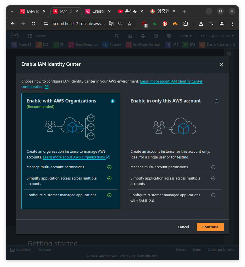
Task: Click the site information icon in address bar
Action: pyautogui.click(x=46, y=24)
